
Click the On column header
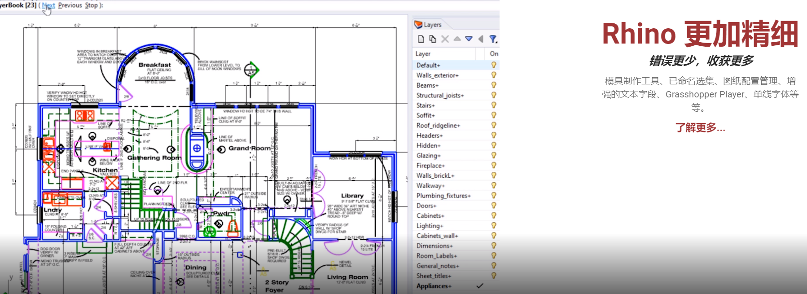tap(494, 54)
